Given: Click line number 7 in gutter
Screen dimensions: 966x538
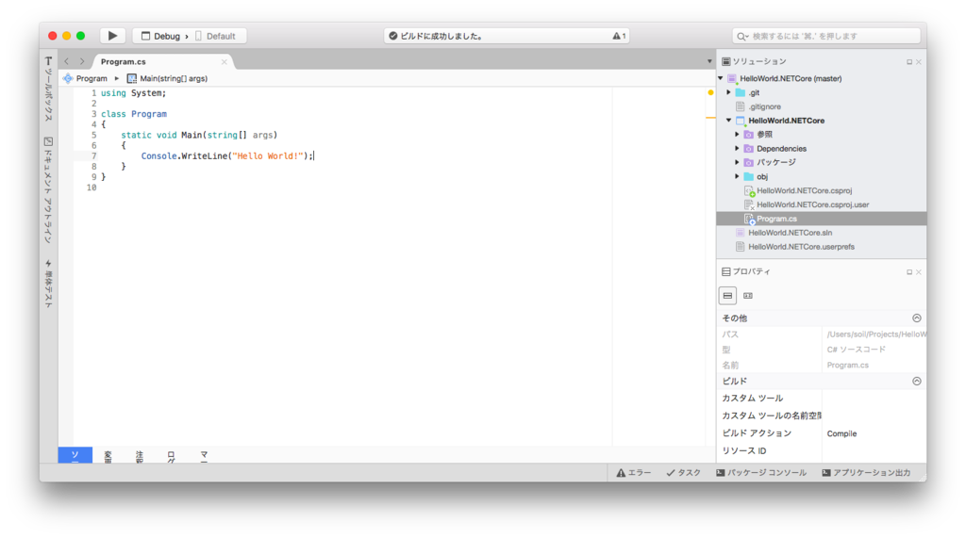Looking at the screenshot, I should click(94, 155).
